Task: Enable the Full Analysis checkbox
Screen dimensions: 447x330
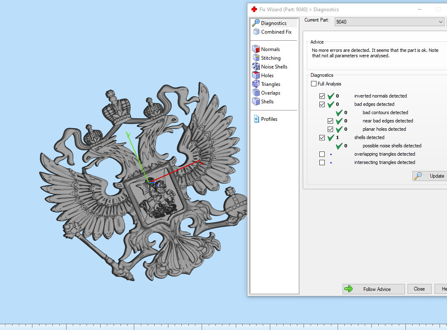Action: point(314,83)
